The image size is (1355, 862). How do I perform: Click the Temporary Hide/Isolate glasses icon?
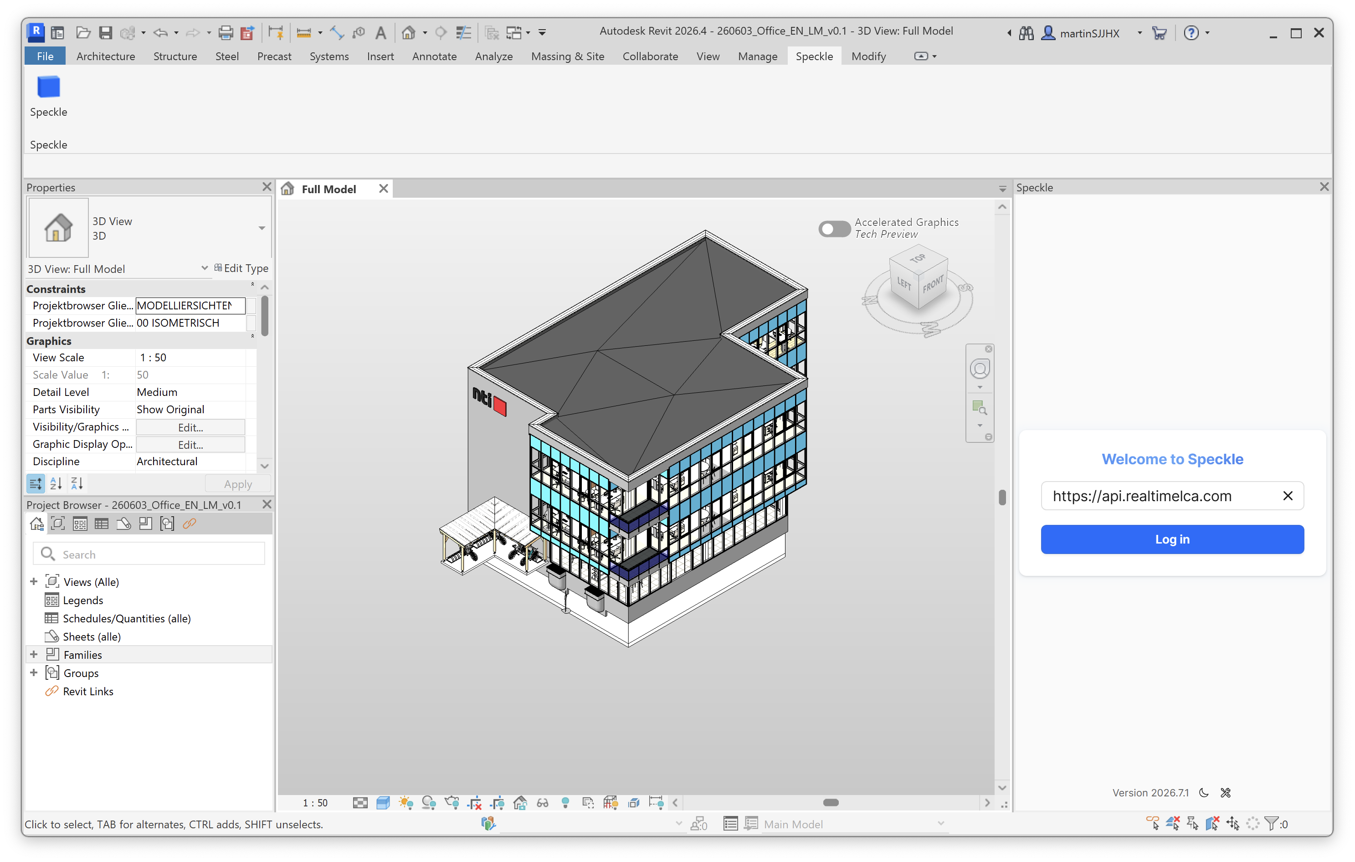click(543, 803)
